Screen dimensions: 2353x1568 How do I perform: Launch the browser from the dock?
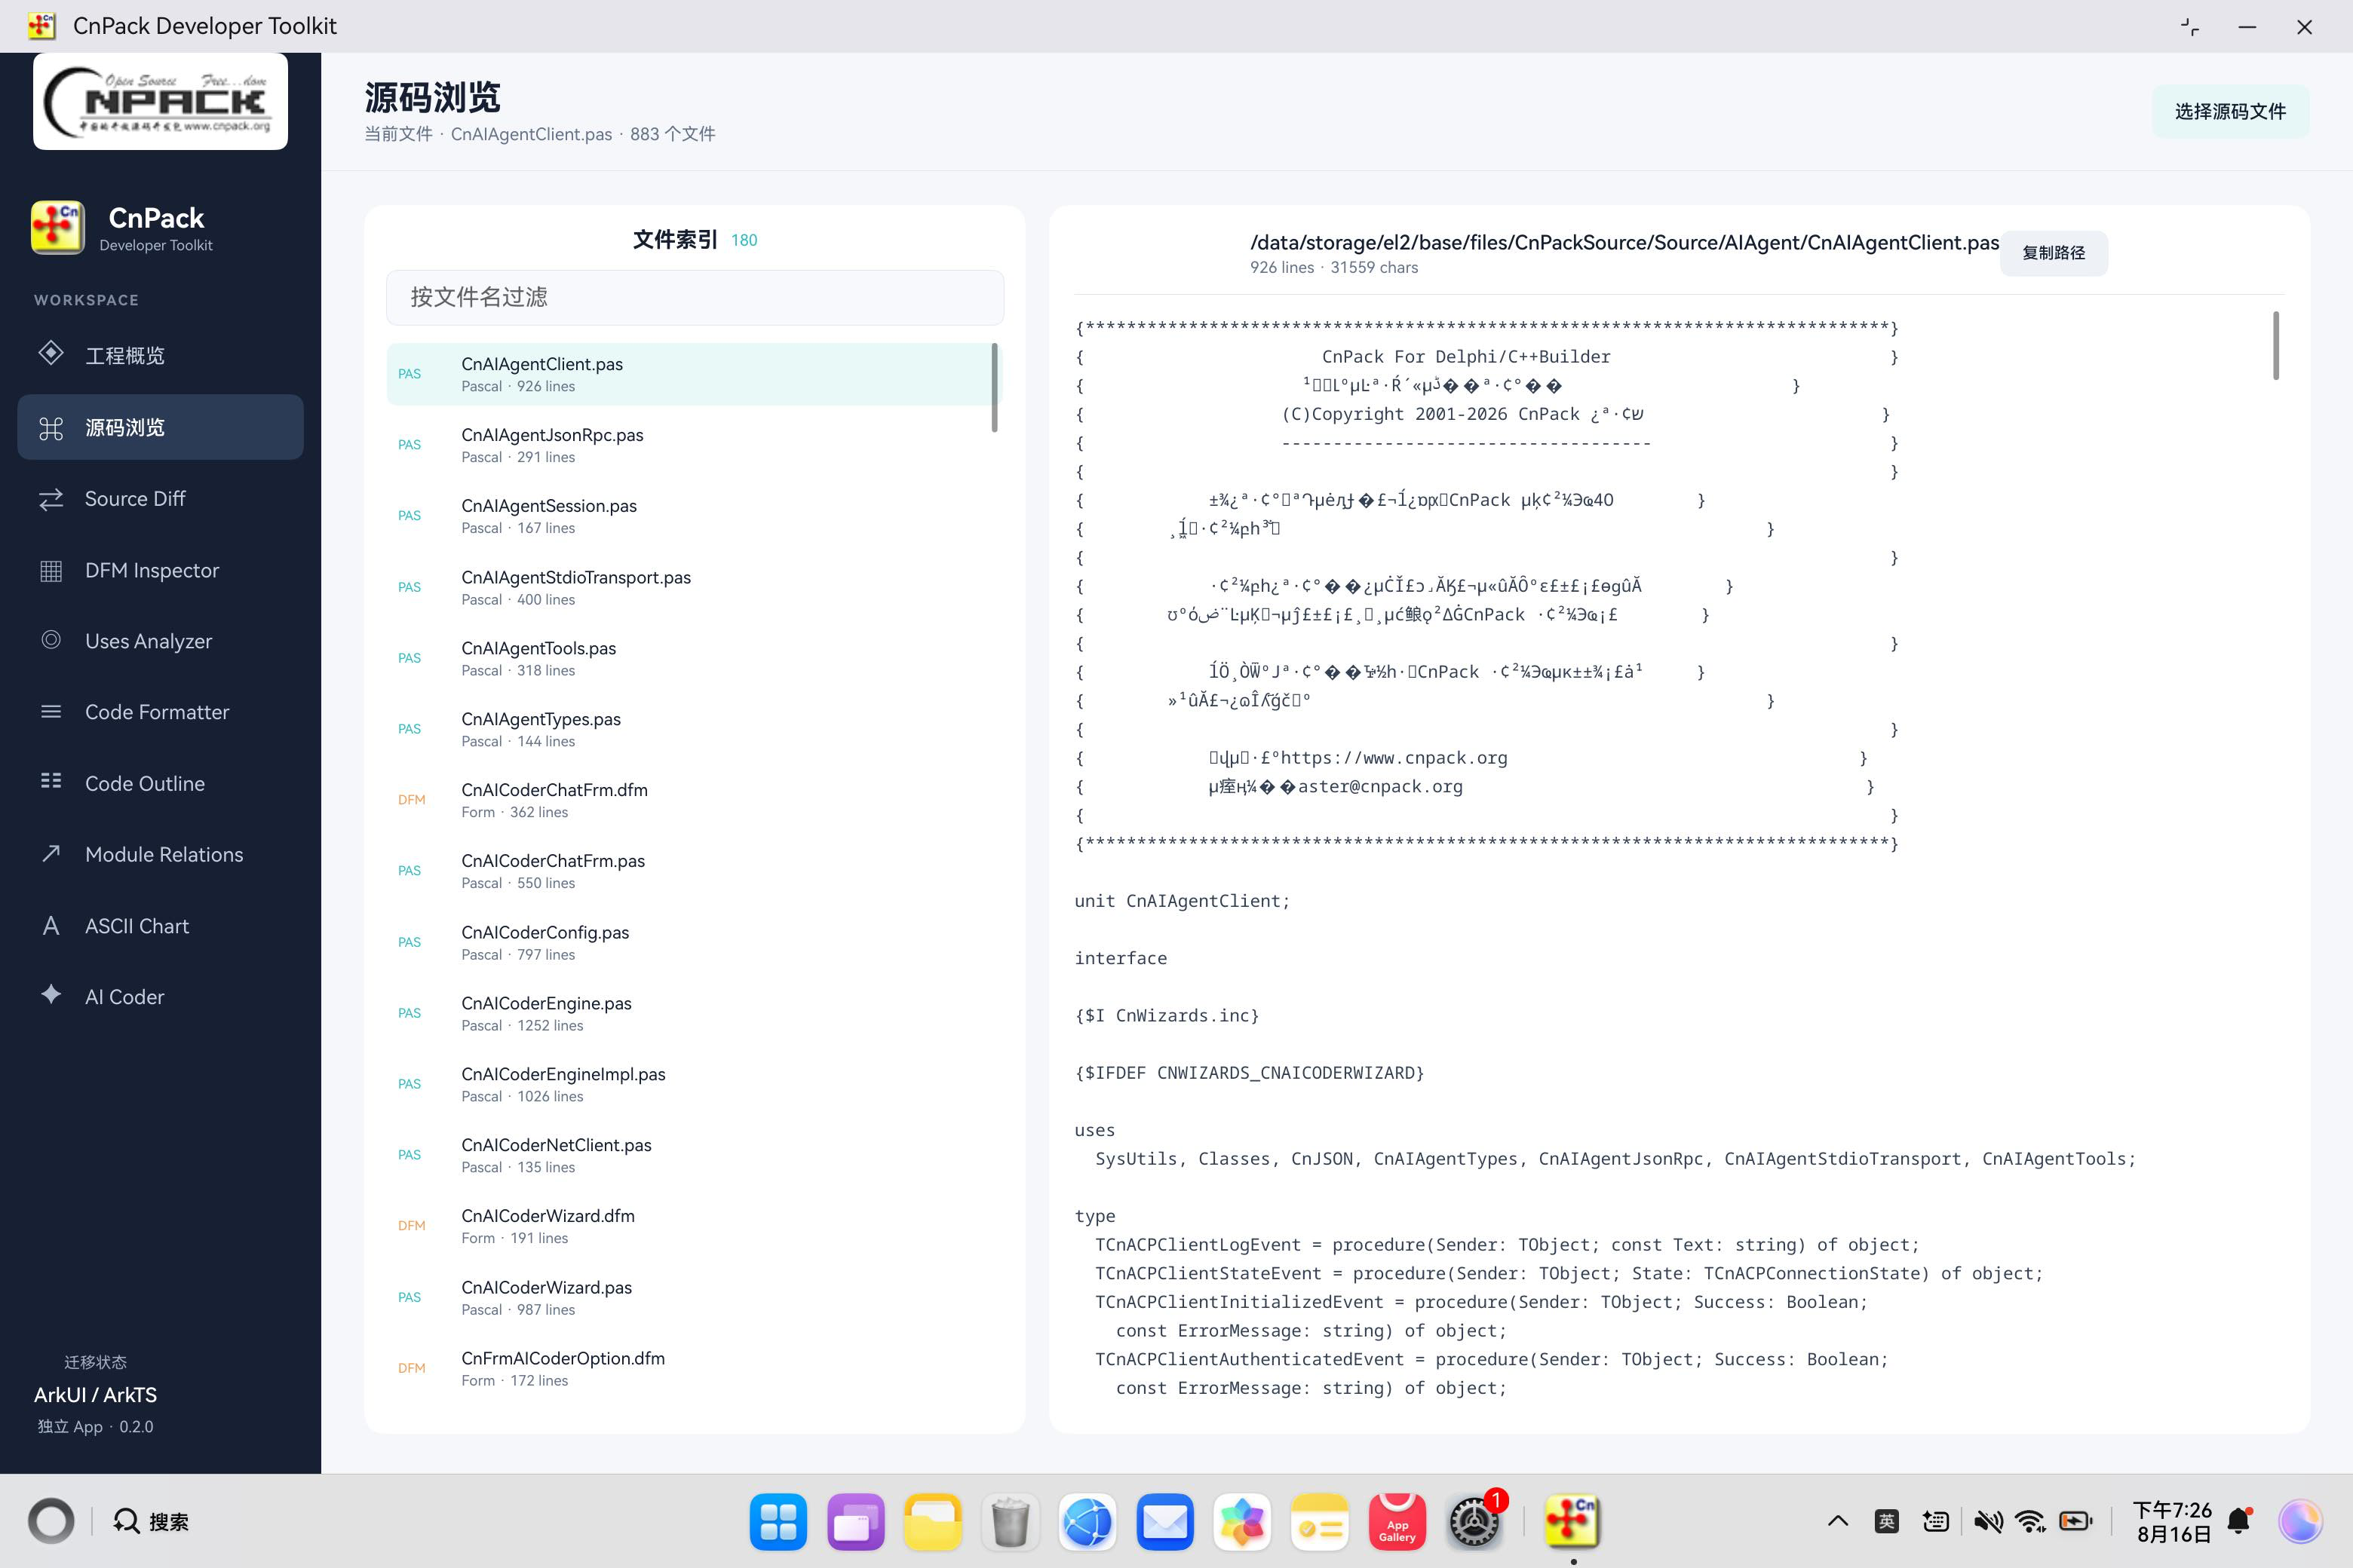1088,1522
